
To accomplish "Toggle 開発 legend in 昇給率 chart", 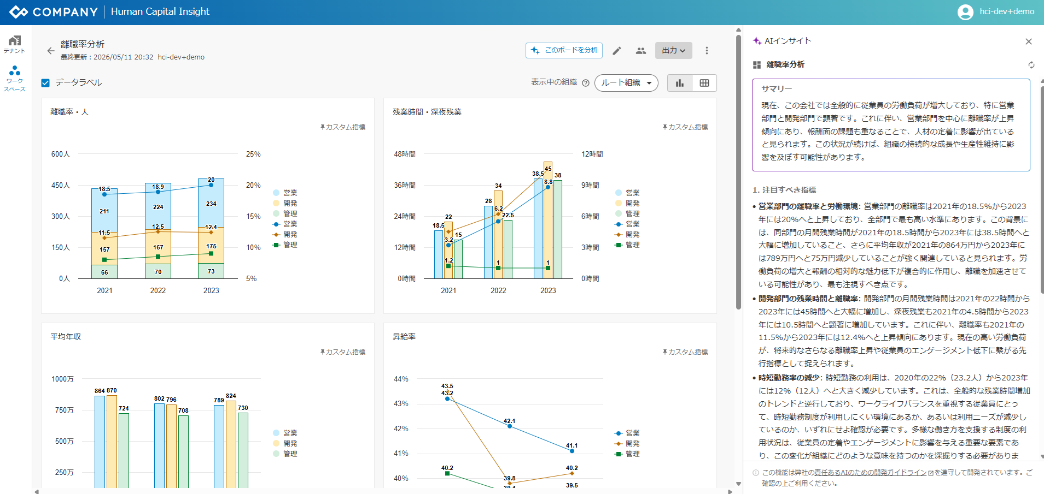I will click(x=627, y=443).
